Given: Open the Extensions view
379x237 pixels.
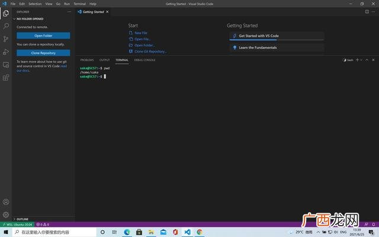Looking at the screenshot, I should [6, 78].
